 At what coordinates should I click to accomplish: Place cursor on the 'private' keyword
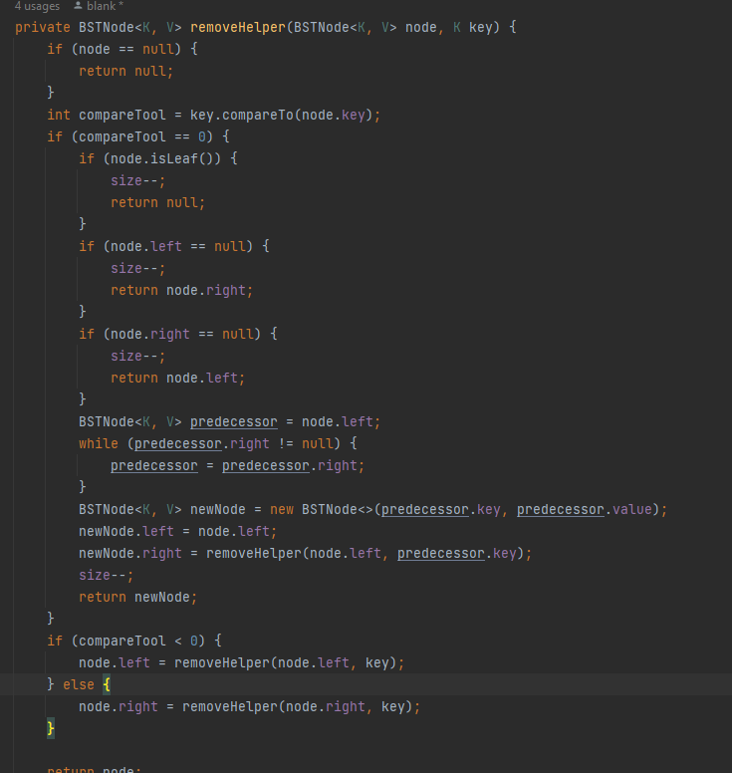click(x=43, y=27)
